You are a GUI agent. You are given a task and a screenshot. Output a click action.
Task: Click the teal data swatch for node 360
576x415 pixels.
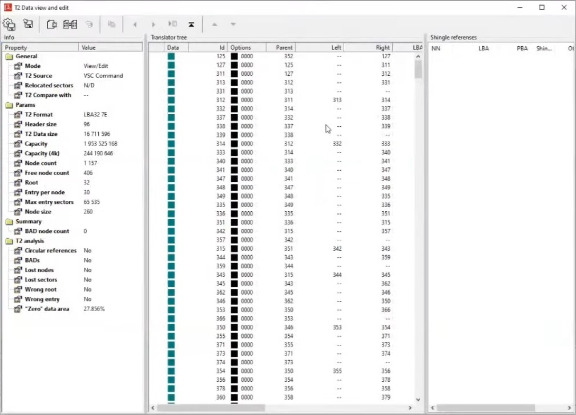[x=171, y=397]
